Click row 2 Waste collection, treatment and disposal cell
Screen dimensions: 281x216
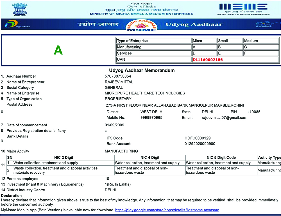click(x=64, y=170)
